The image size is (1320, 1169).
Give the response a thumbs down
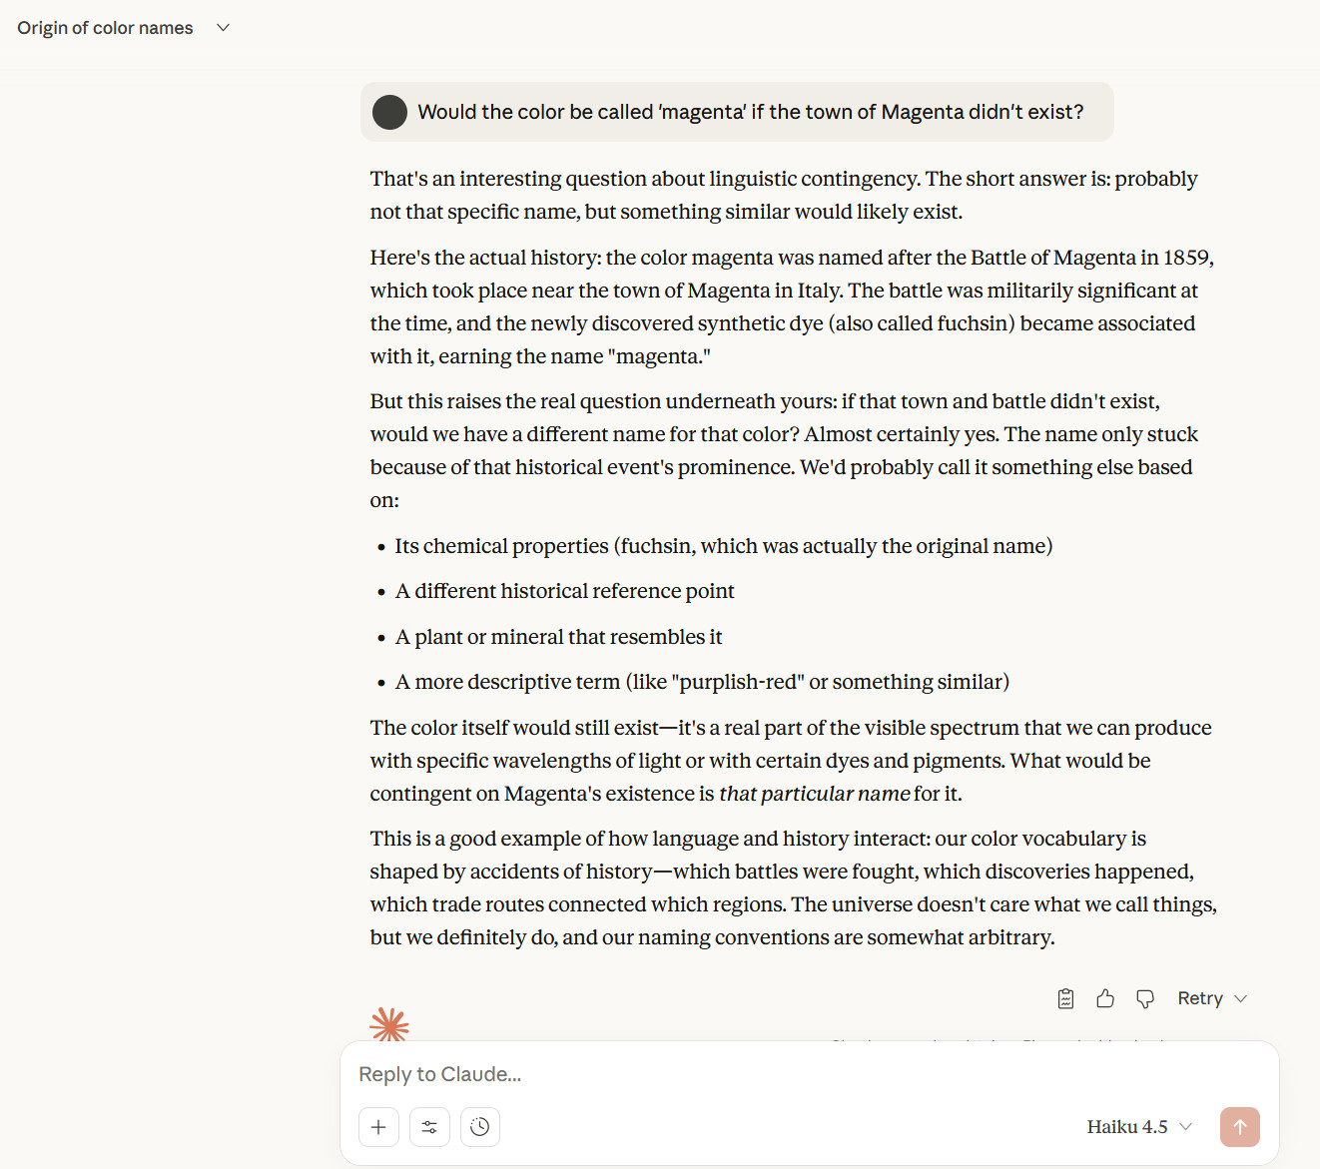tap(1145, 997)
